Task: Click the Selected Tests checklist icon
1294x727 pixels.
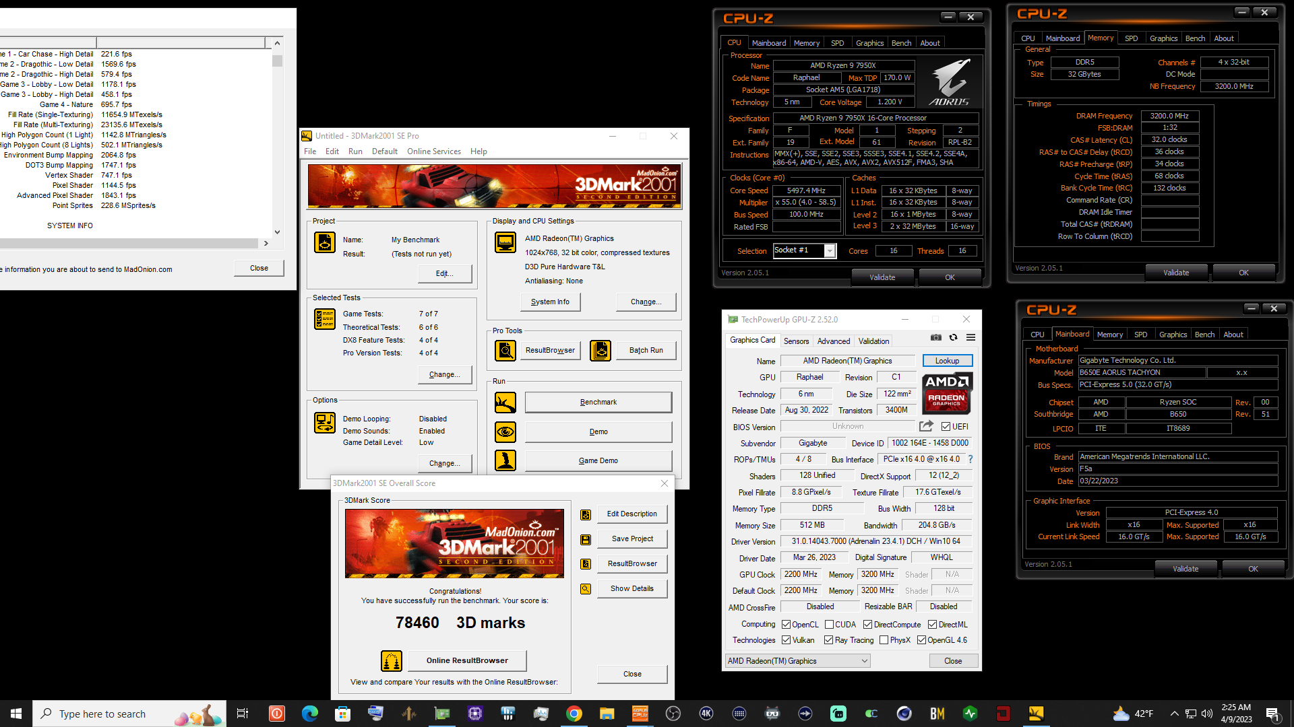Action: (325, 319)
